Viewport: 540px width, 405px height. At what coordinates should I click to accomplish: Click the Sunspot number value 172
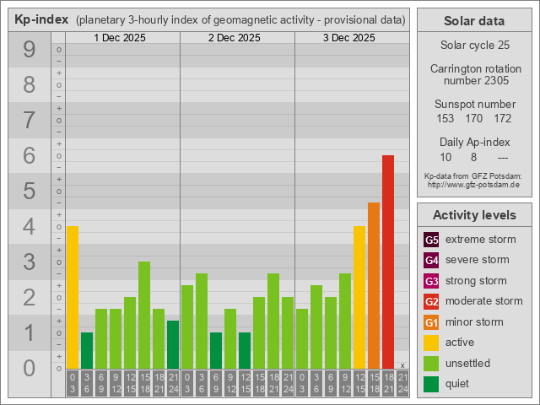tap(503, 118)
